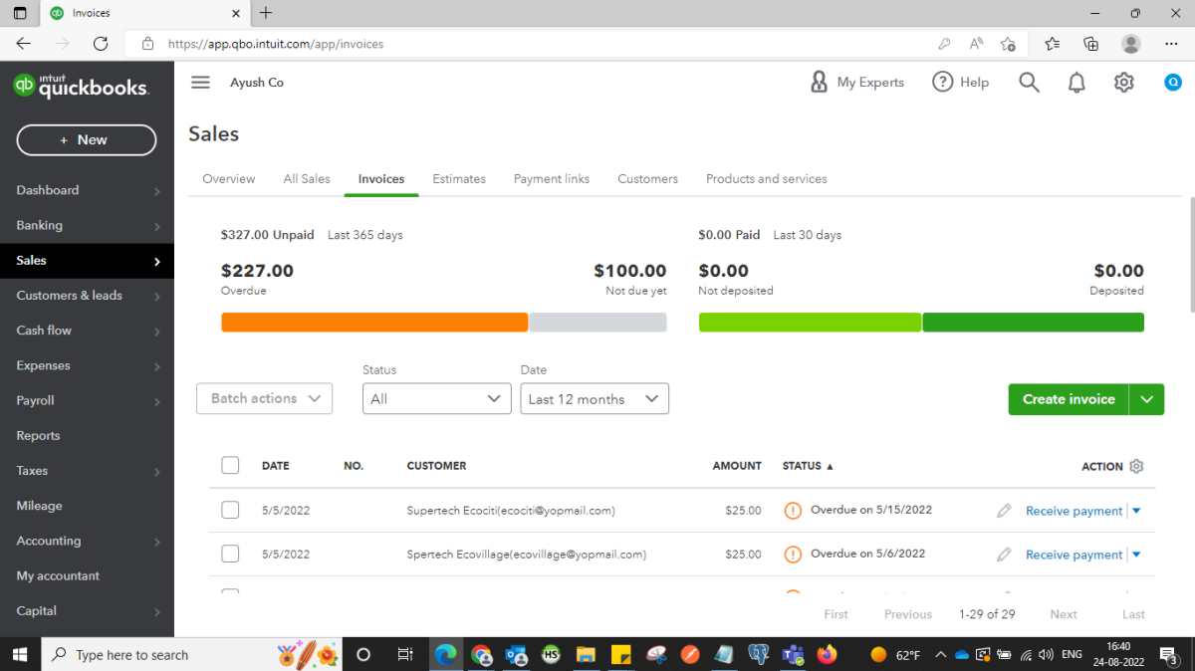Click Receive payment for Spertech Ecovillage
The height and width of the screenshot is (671, 1195).
click(x=1074, y=555)
